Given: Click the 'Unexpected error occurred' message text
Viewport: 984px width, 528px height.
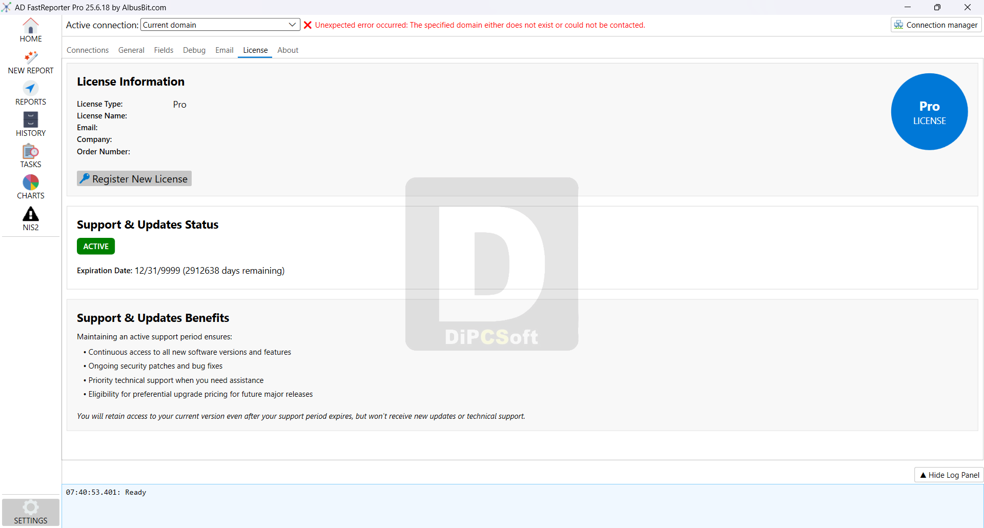Looking at the screenshot, I should (x=480, y=25).
